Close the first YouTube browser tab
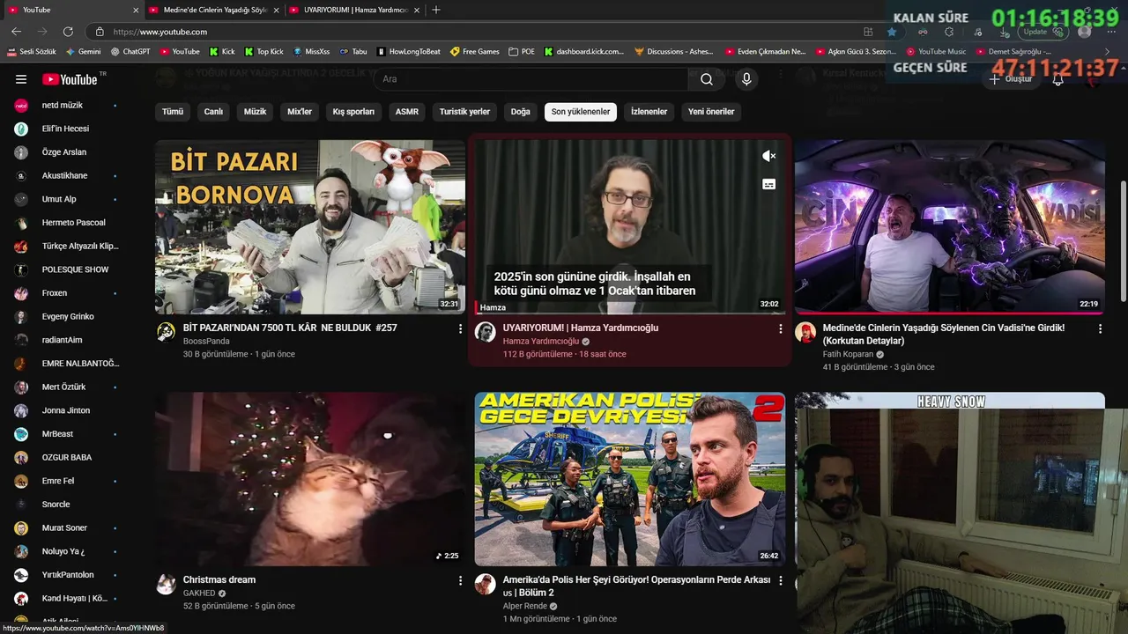The image size is (1128, 634). [x=136, y=10]
